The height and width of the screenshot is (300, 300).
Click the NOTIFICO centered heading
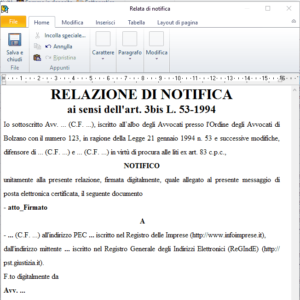[x=142, y=166]
